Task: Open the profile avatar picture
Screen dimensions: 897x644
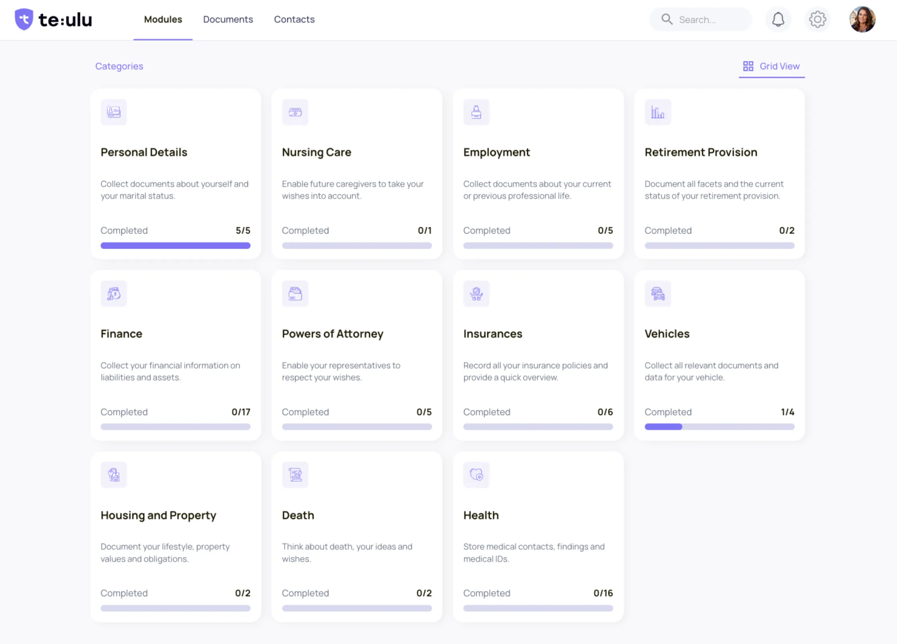Action: click(x=862, y=19)
